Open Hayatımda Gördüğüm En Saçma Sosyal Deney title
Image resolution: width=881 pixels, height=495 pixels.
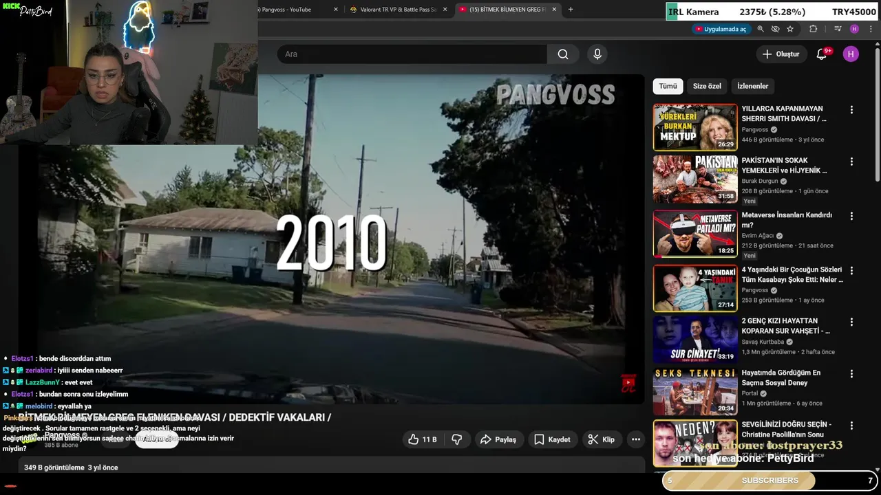[781, 377]
